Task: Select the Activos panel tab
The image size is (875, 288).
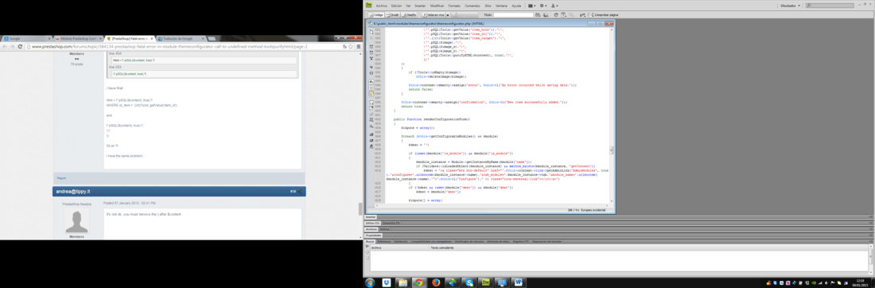Action: point(384,229)
